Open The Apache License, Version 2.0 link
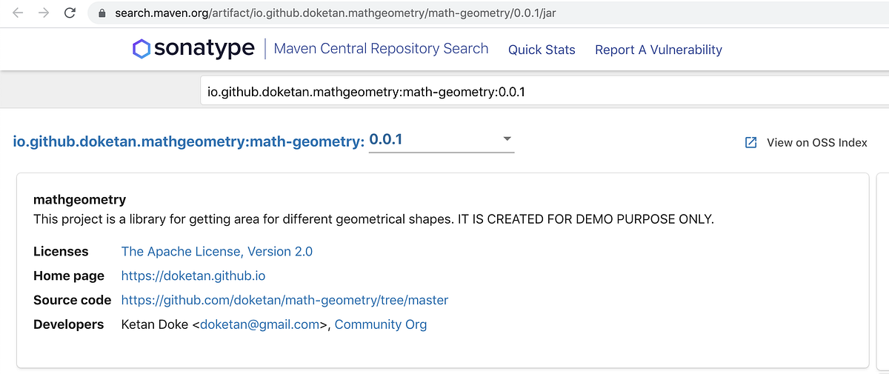The image size is (889, 374). click(x=217, y=252)
